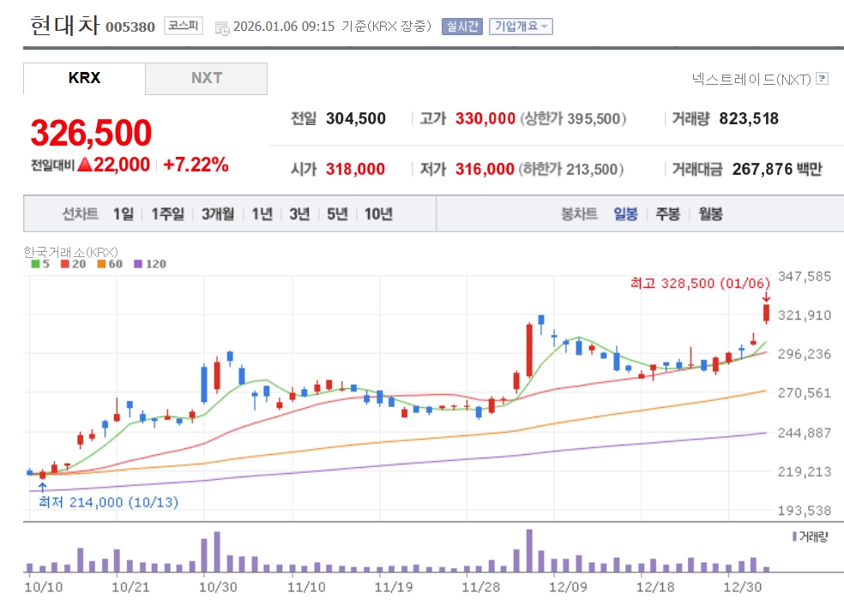Click the blue arrow at chart low marker
This screenshot has width=844, height=611.
point(42,487)
